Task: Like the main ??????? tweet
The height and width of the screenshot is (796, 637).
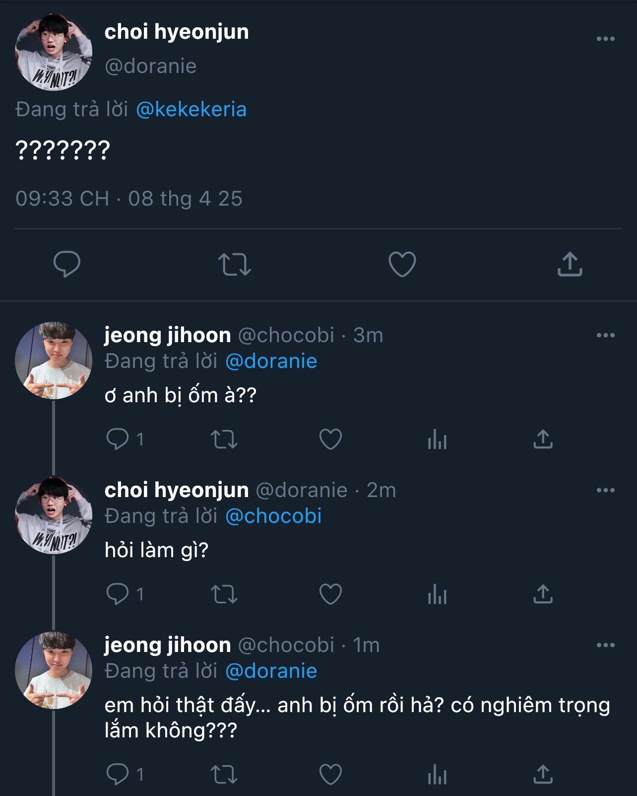Action: click(x=402, y=264)
